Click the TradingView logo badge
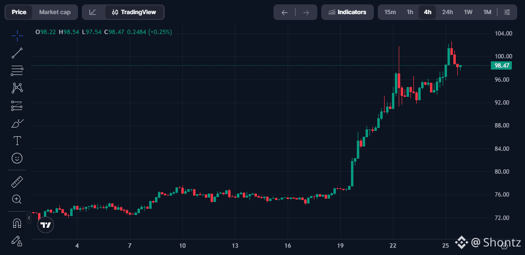The height and width of the screenshot is (255, 525). coord(45,225)
